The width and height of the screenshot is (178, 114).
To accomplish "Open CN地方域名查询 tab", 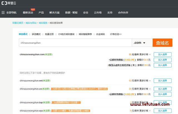I will click(x=66, y=34).
